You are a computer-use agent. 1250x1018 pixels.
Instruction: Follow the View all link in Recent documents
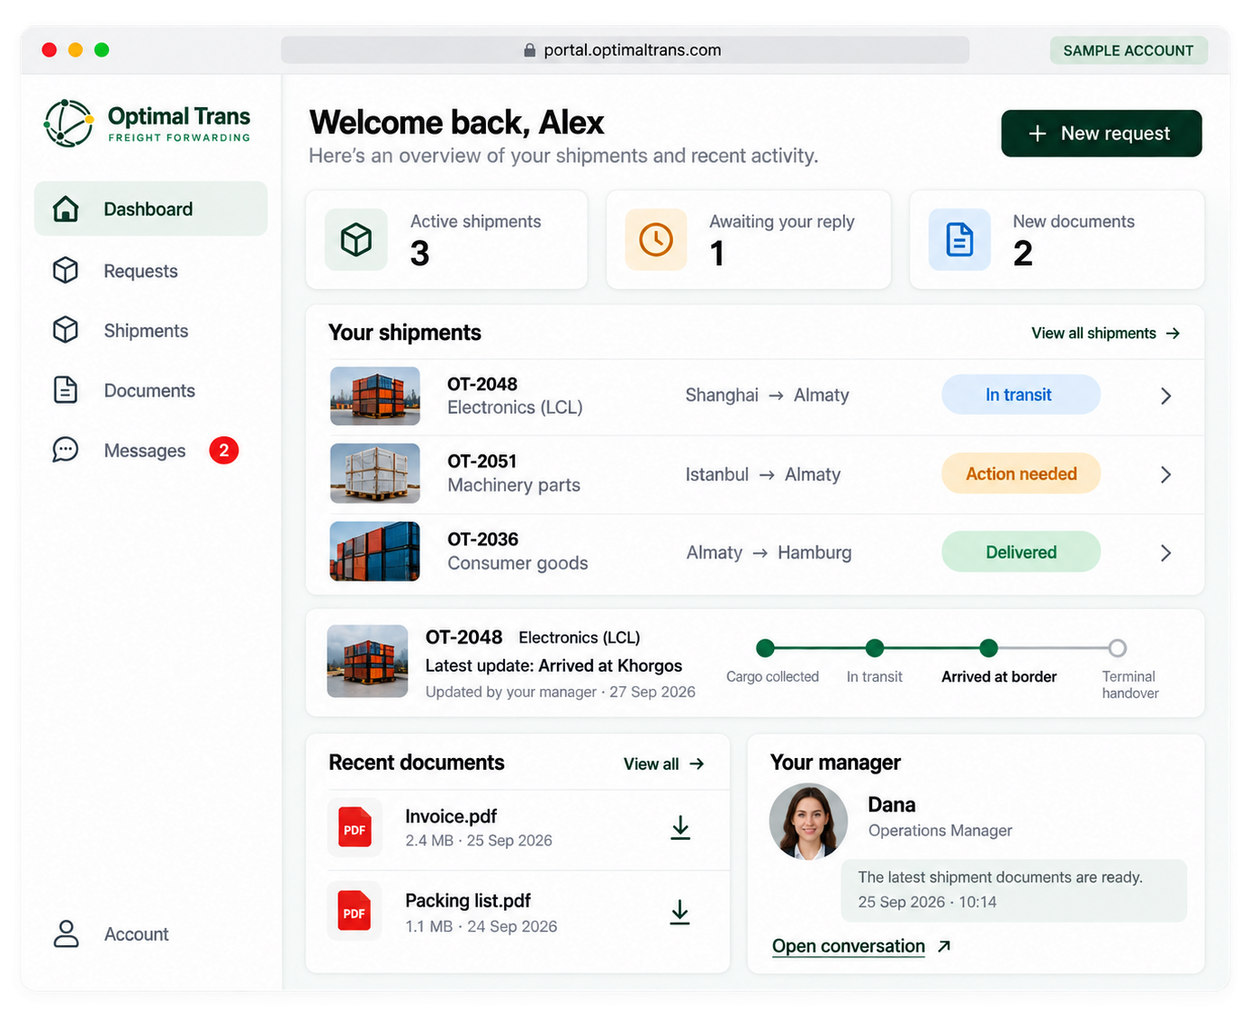point(664,763)
